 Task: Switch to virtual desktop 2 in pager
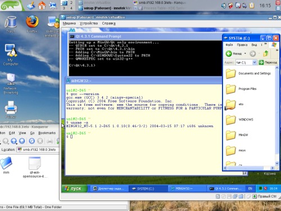[x=71, y=3]
